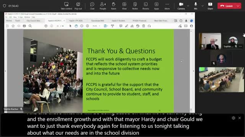Open meeting Notes
The height and width of the screenshot is (137, 245).
pyautogui.click(x=135, y=6)
